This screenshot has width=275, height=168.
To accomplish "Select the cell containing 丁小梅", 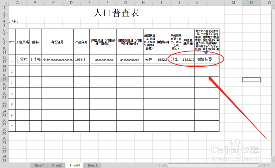I will tap(35, 59).
